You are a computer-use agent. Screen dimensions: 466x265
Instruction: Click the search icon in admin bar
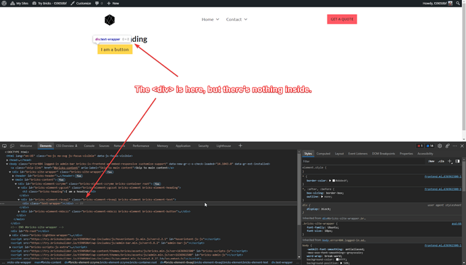(458, 3)
